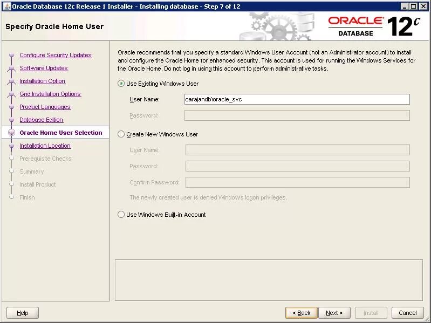Click the Finish step label
The height and width of the screenshot is (323, 431).
(27, 197)
